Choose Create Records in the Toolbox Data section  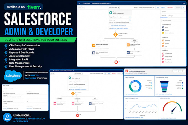click(167, 54)
